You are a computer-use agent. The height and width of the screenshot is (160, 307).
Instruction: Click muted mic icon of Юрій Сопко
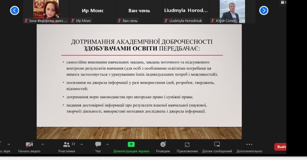point(213,21)
